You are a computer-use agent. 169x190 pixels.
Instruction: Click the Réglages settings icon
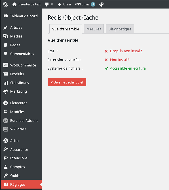click(6, 184)
